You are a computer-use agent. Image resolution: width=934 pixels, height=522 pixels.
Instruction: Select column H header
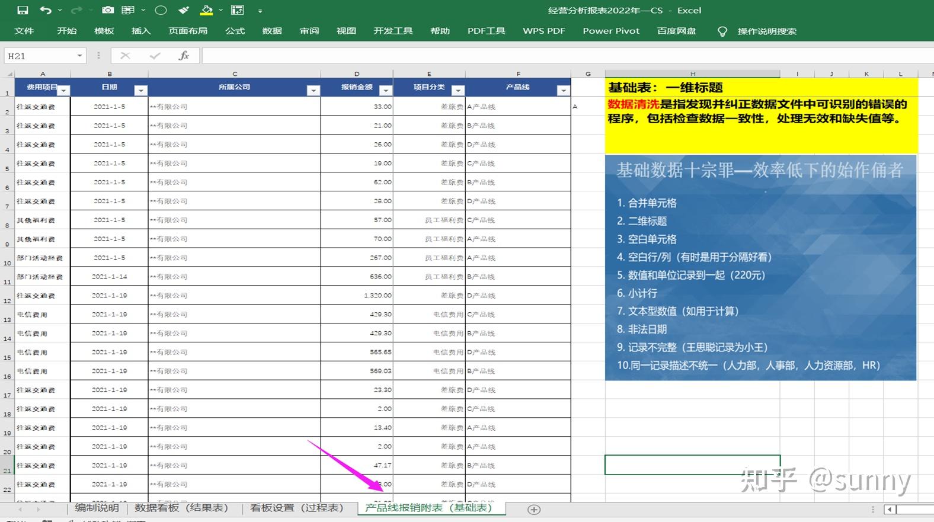(692, 74)
